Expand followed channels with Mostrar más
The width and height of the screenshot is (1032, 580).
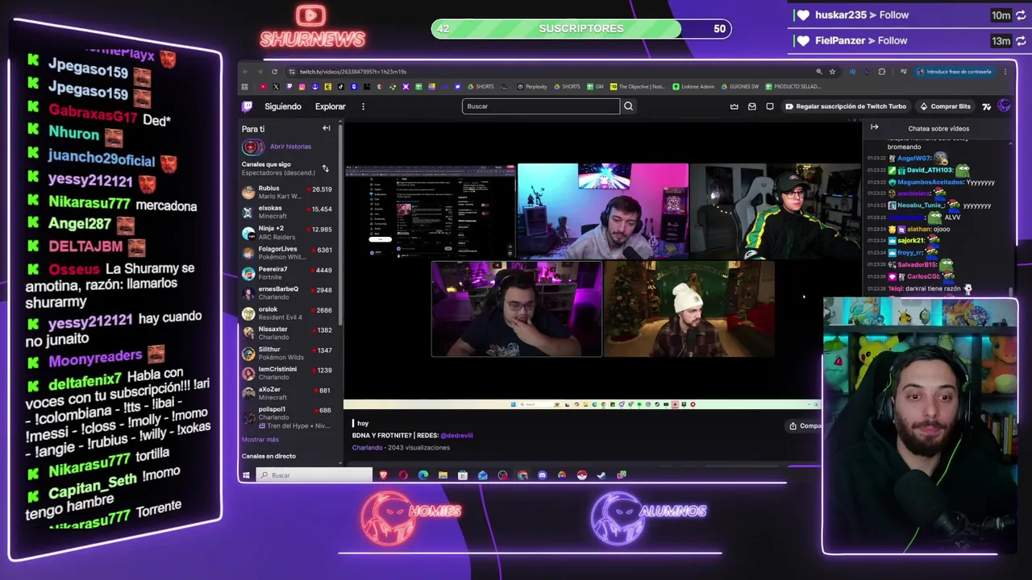[260, 440]
